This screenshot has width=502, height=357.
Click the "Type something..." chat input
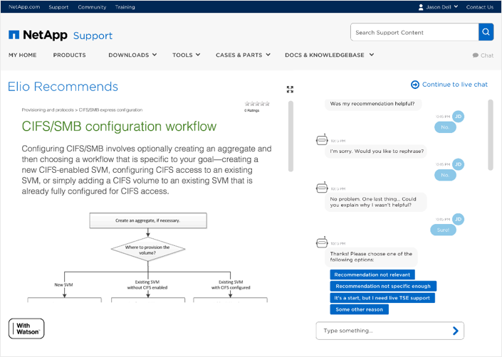(x=389, y=331)
